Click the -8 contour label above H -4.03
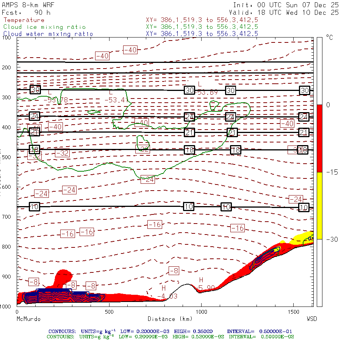The width and height of the screenshot is (341, 341). (174, 271)
